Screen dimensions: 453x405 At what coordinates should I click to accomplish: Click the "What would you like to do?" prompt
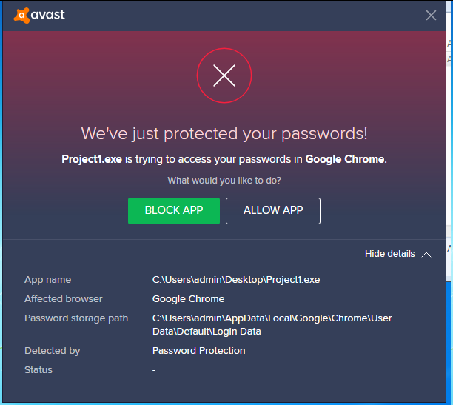click(x=224, y=181)
